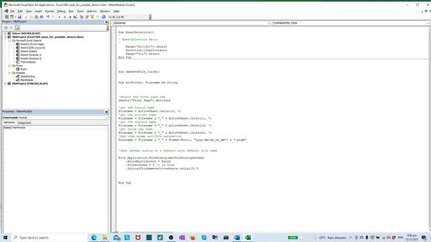
Task: Open Word from the taskbar
Action: click(237, 237)
